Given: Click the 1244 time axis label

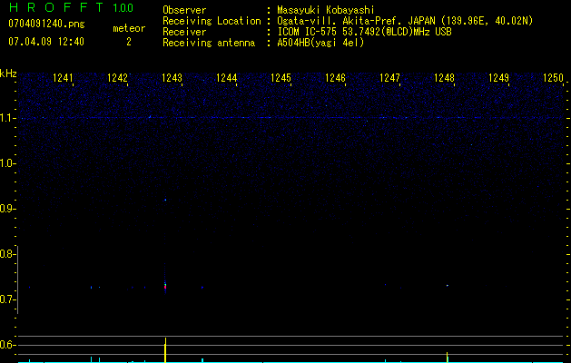Looking at the screenshot, I should [x=226, y=78].
